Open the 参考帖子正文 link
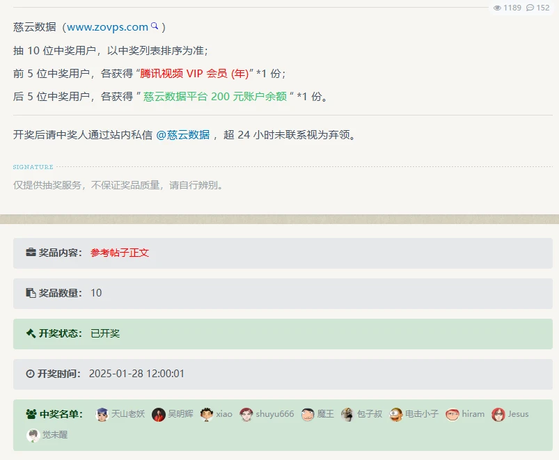Image resolution: width=559 pixels, height=460 pixels. point(119,253)
